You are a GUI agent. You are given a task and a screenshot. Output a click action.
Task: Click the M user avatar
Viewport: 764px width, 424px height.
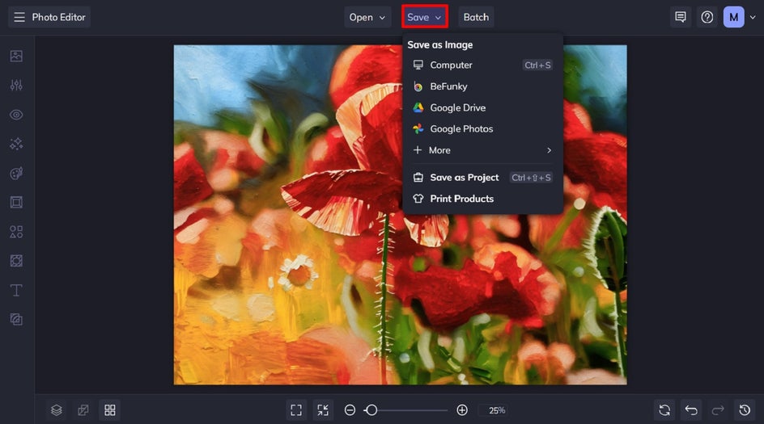tap(734, 18)
